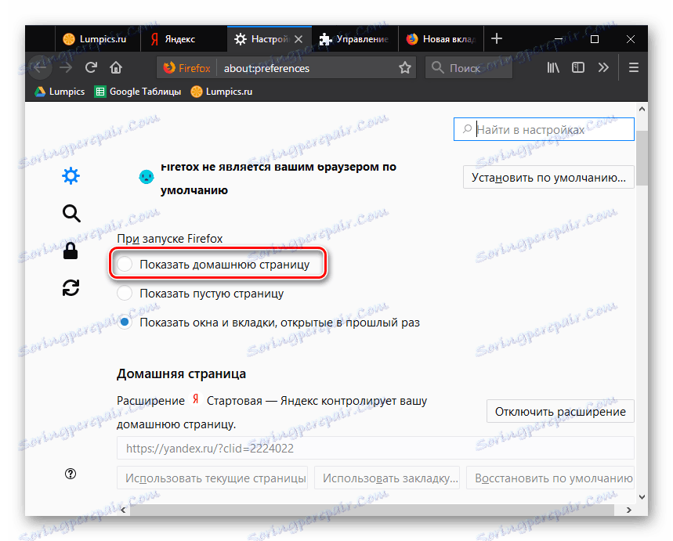Image resolution: width=673 pixels, height=541 pixels.
Task: Click the vertical scrollbar down arrow
Action: pyautogui.click(x=642, y=497)
